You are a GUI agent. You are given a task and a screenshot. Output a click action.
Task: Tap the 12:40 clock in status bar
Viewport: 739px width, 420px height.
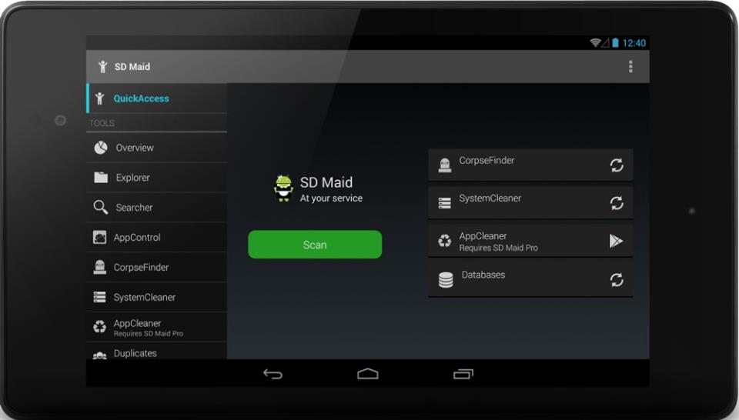click(x=634, y=43)
